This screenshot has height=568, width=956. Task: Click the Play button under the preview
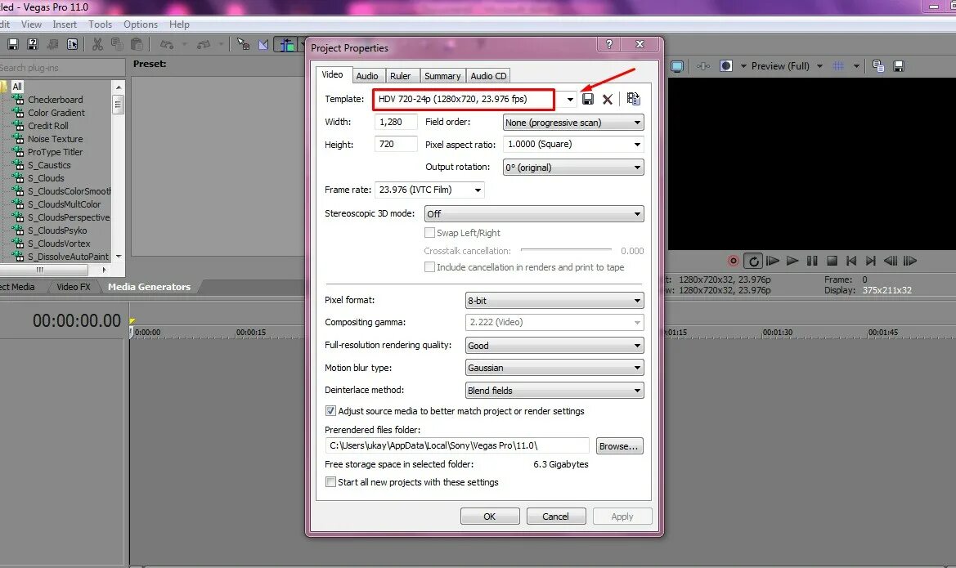click(x=792, y=261)
